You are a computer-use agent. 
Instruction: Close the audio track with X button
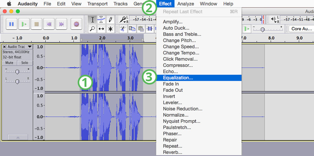[x=4, y=47]
